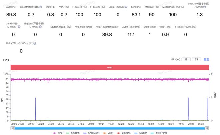This screenshot has height=135, width=220.
Task: Click left handle of time range slider
Action: 12,128
